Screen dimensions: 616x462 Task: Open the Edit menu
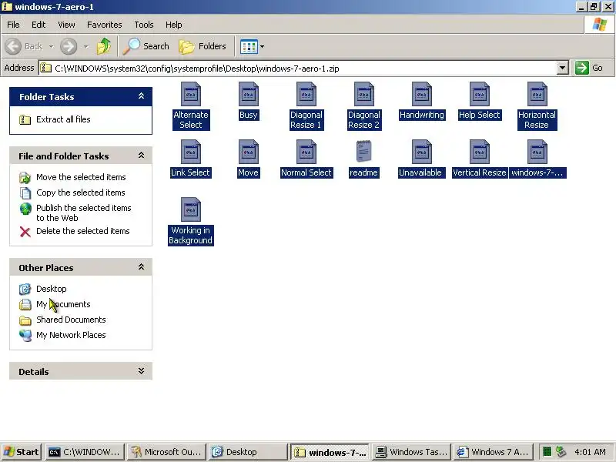click(x=38, y=25)
